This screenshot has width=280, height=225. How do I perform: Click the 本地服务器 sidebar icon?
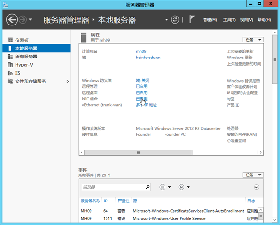click(x=10, y=48)
